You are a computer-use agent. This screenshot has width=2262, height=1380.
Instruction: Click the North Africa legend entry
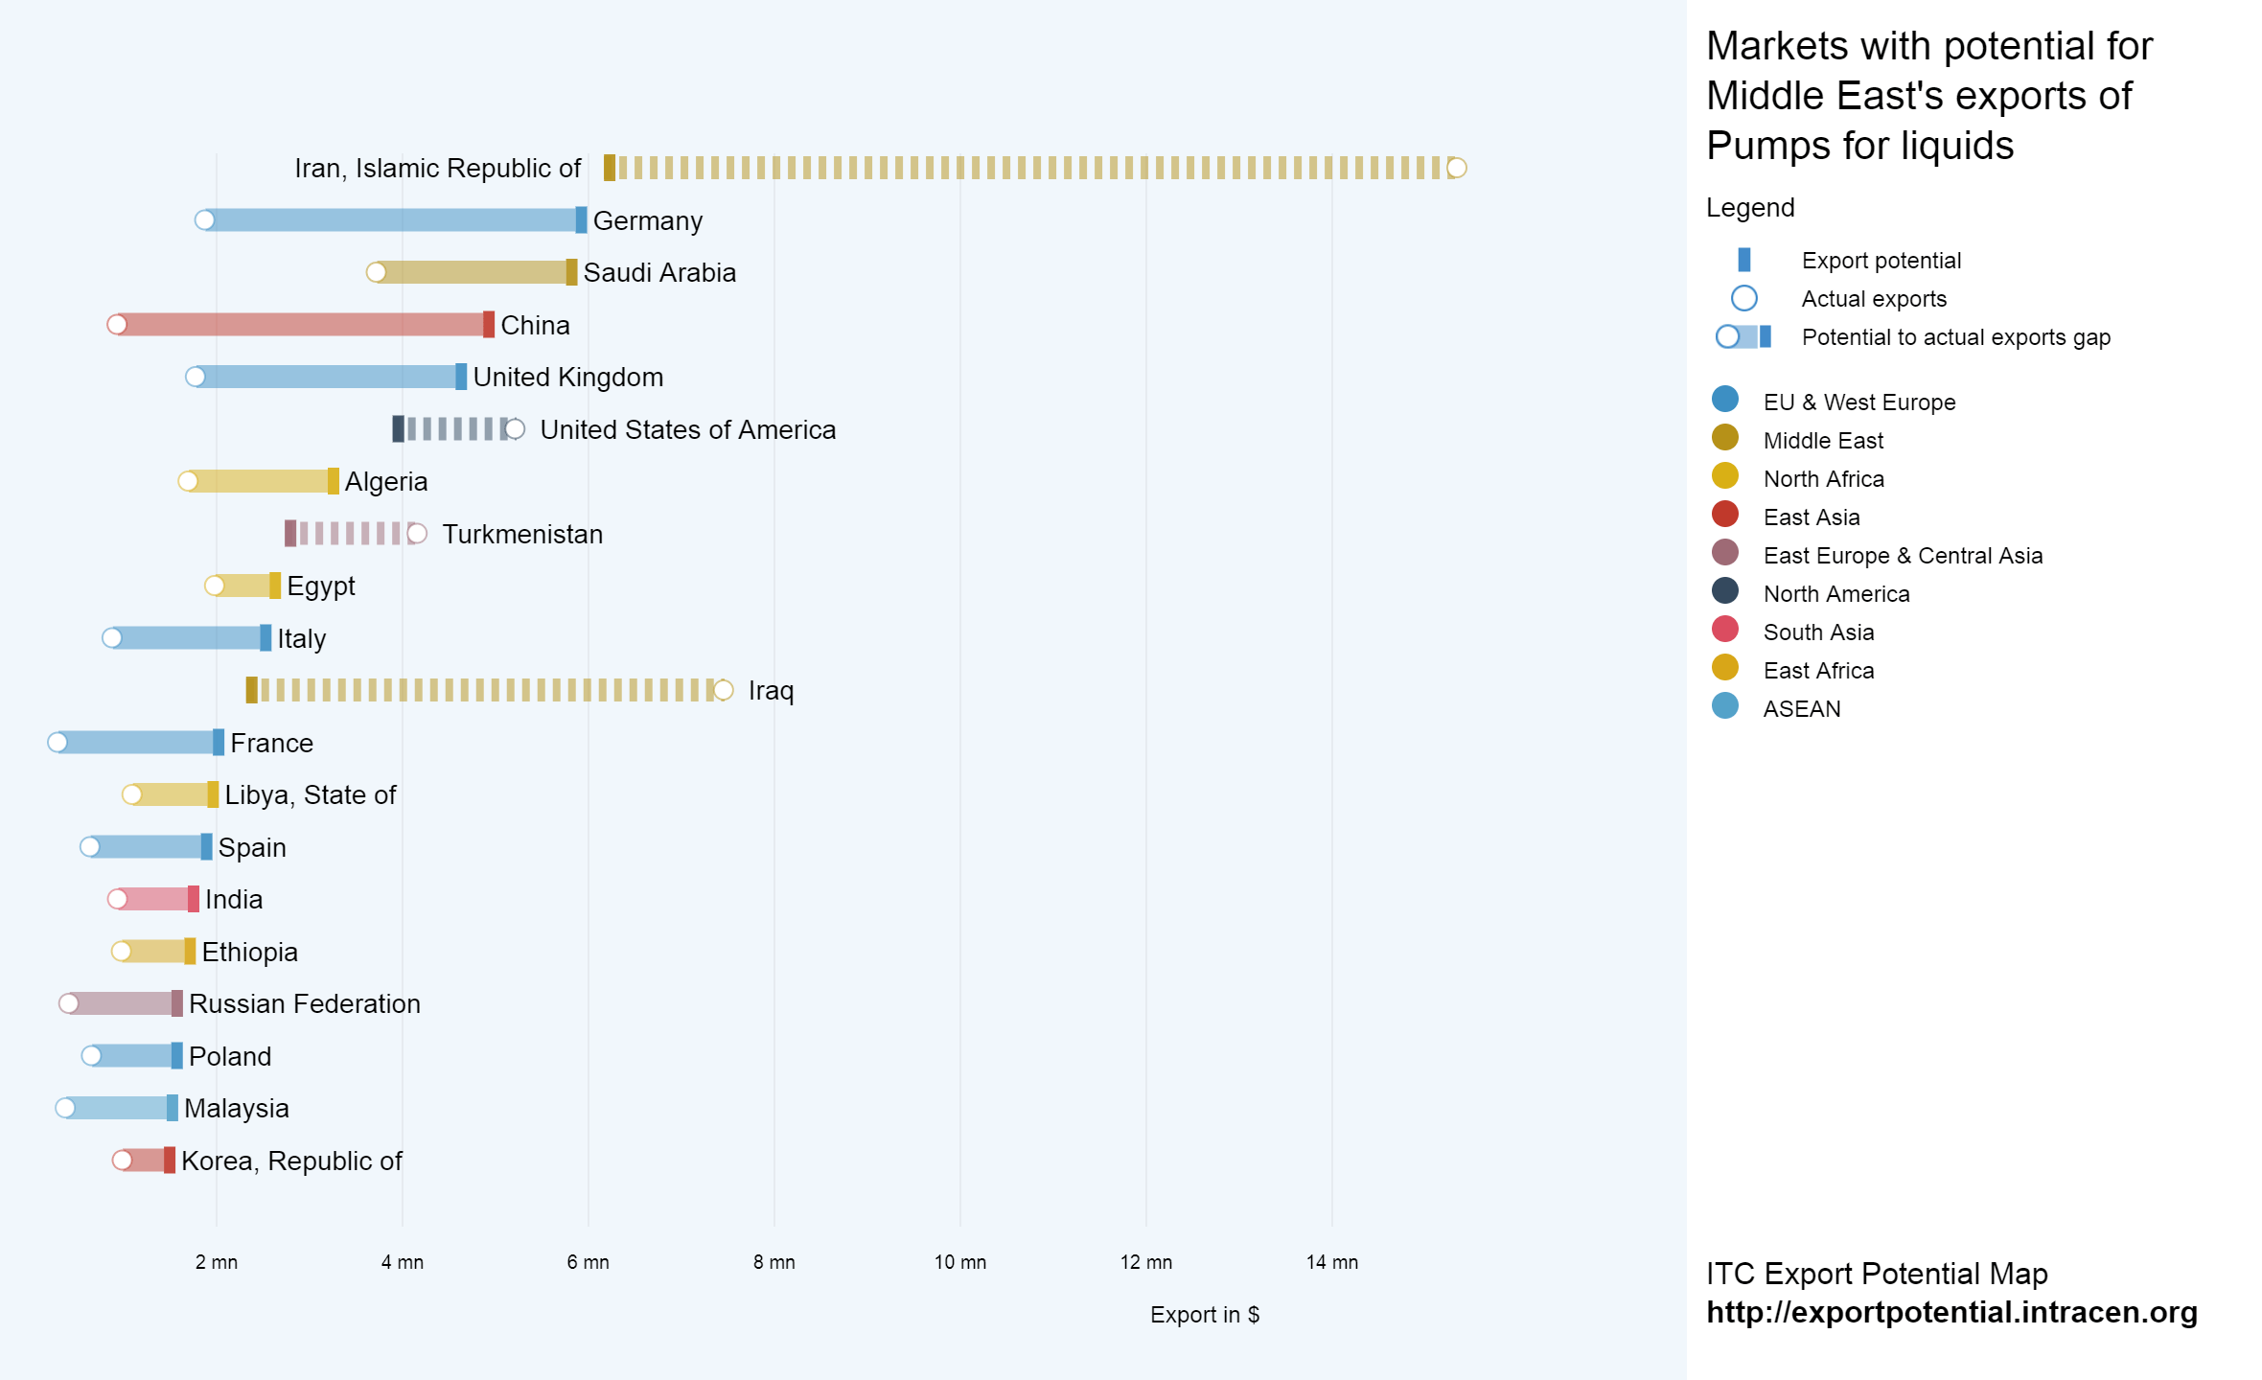[1822, 478]
